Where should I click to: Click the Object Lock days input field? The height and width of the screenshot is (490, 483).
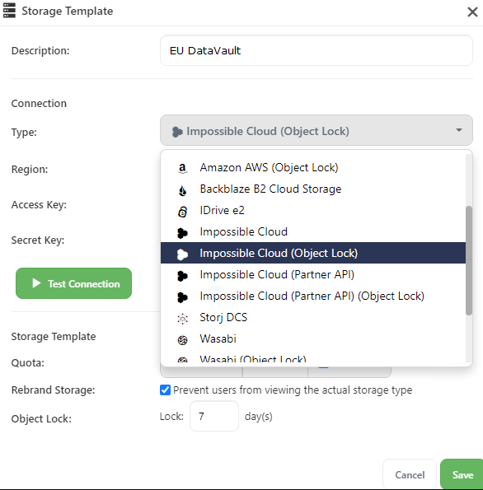point(214,416)
